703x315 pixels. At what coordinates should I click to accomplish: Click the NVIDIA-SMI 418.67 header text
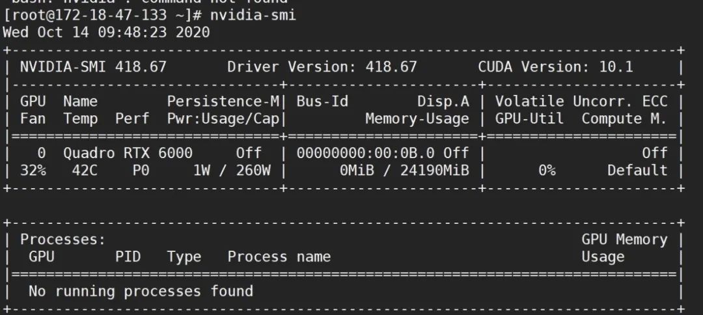[x=93, y=67]
